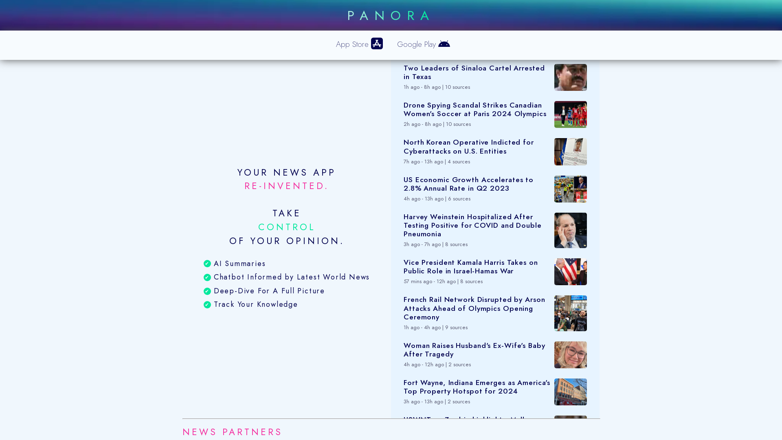Image resolution: width=782 pixels, height=440 pixels.
Task: Click the Deep-Dive checkmark icon
Action: pyautogui.click(x=207, y=291)
